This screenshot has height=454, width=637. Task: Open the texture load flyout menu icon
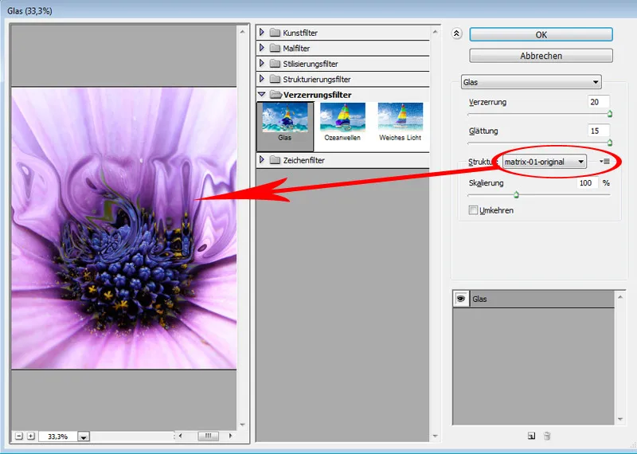pyautogui.click(x=604, y=162)
